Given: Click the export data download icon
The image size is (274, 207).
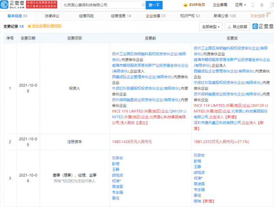Looking at the screenshot, I should 231,26.
